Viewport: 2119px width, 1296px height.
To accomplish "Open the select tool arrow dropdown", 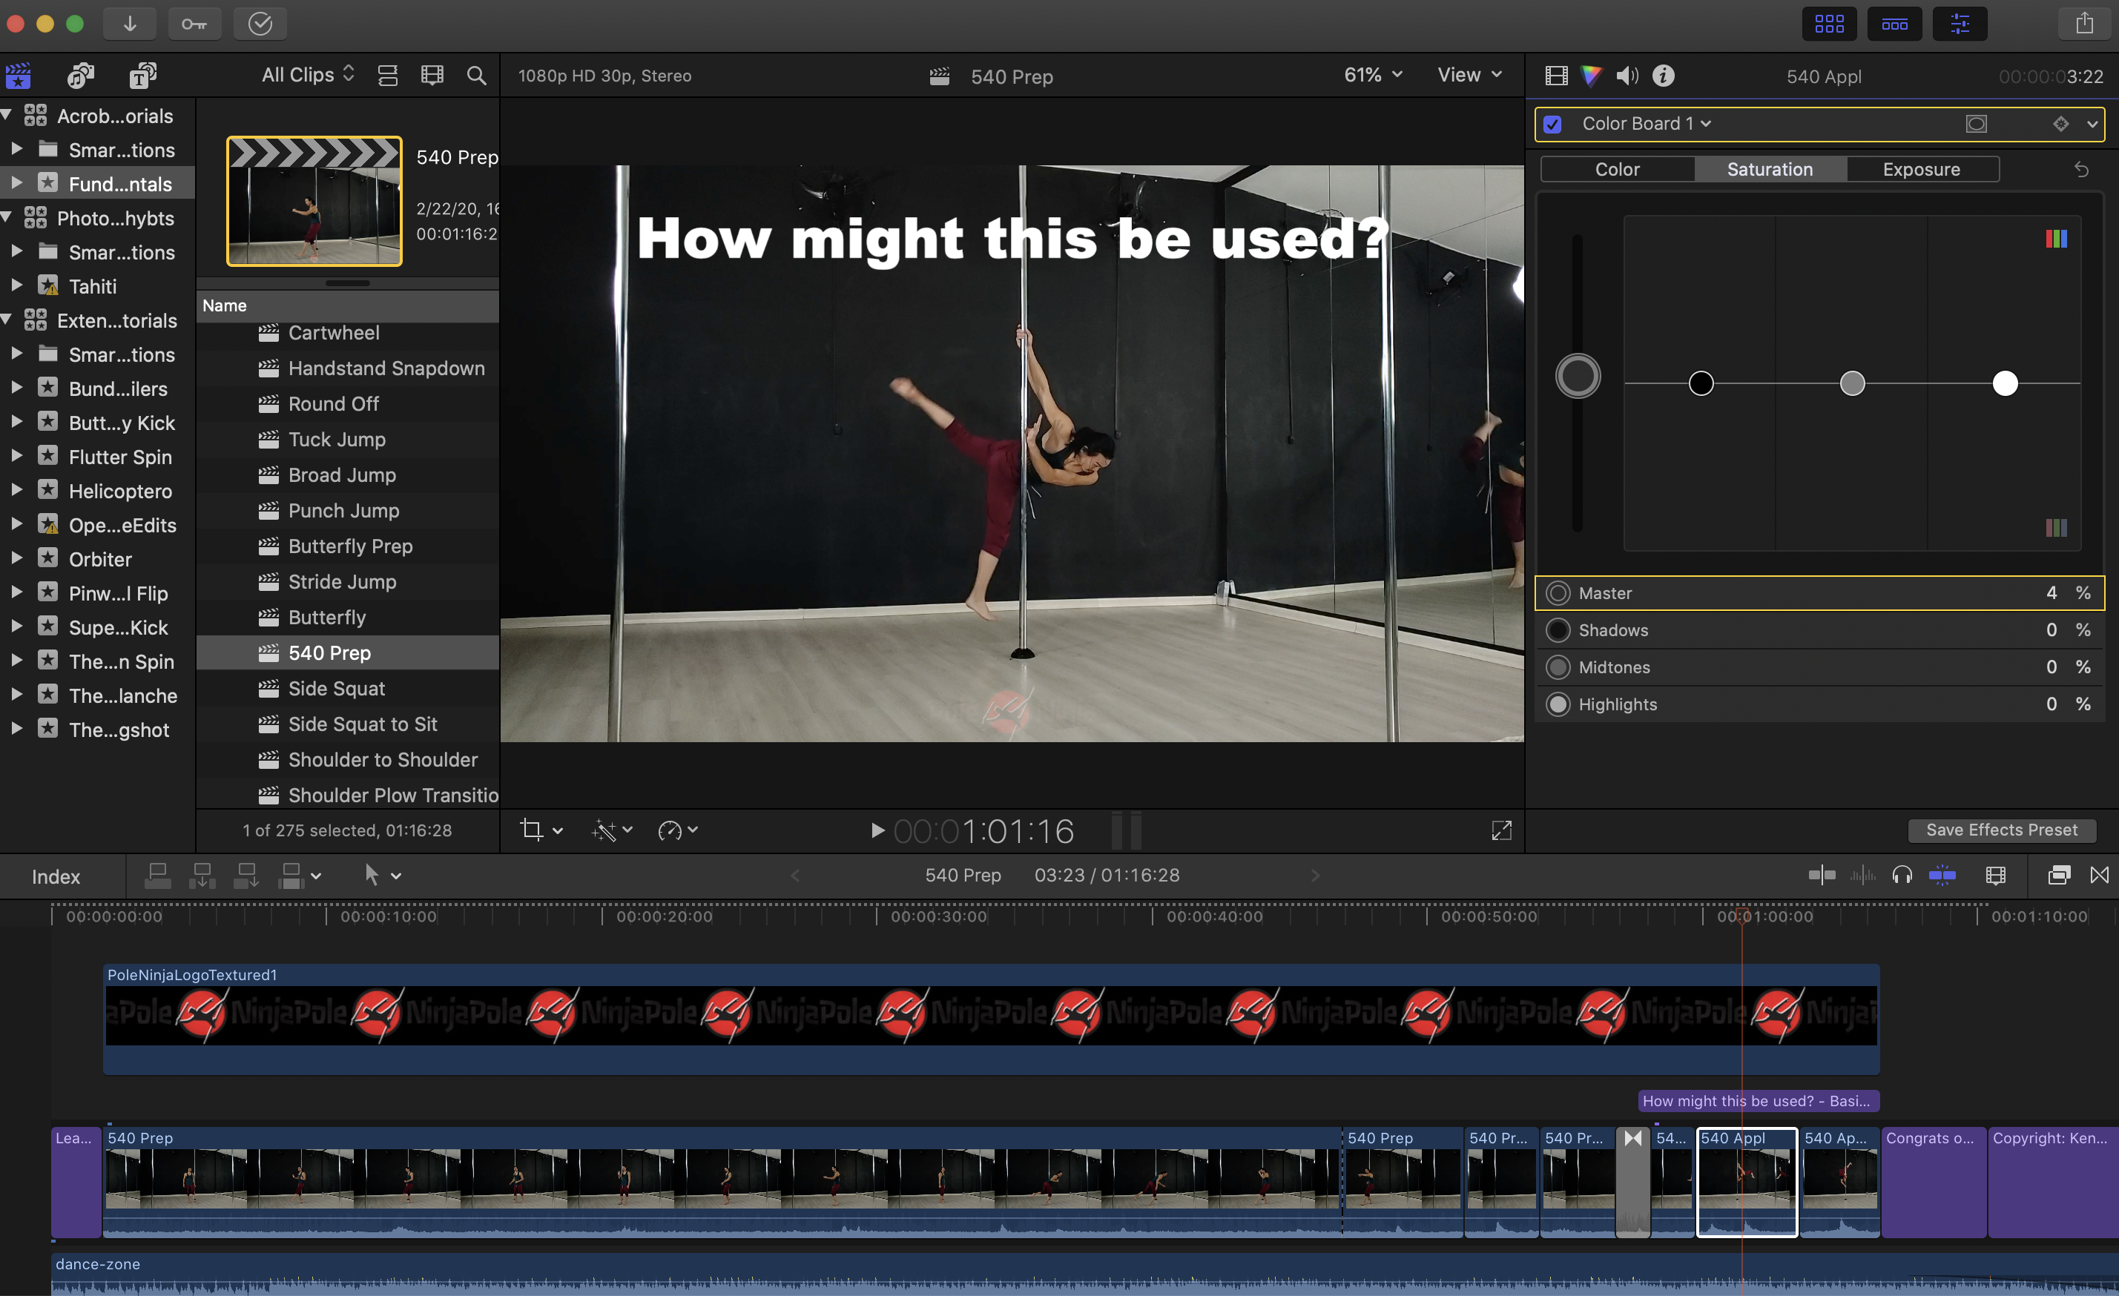I will click(x=382, y=876).
